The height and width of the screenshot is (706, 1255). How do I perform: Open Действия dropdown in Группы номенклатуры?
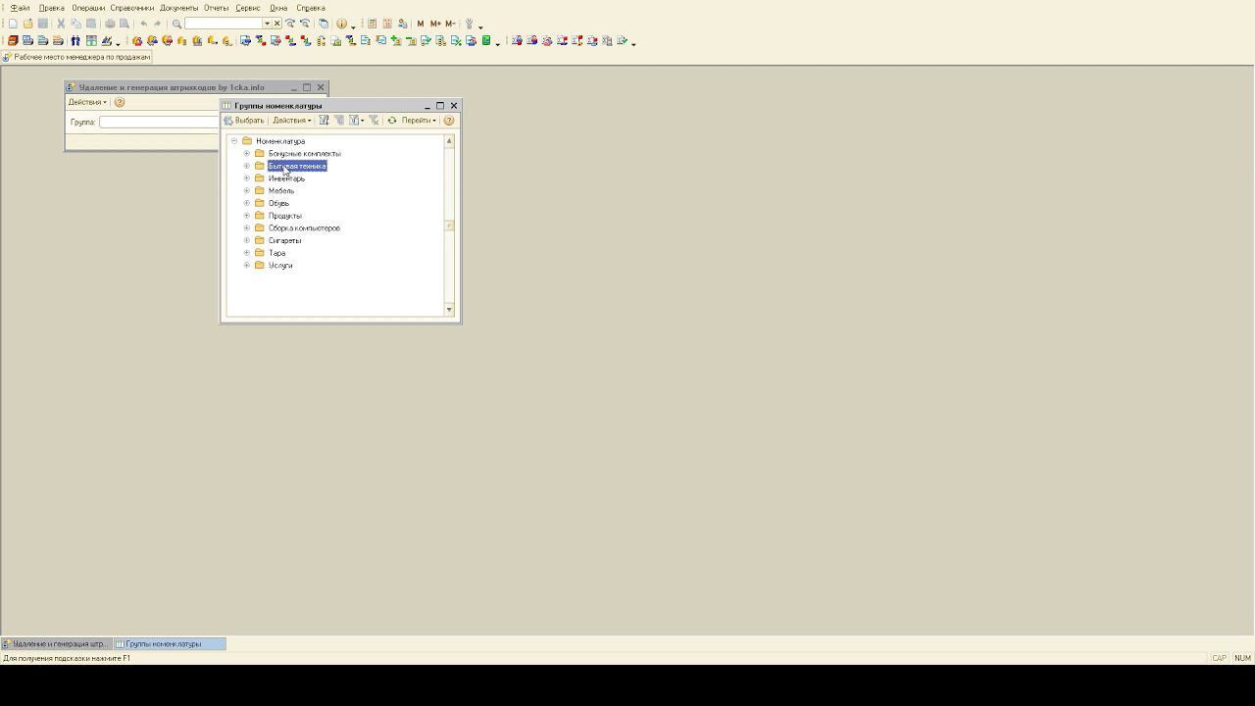pos(291,121)
